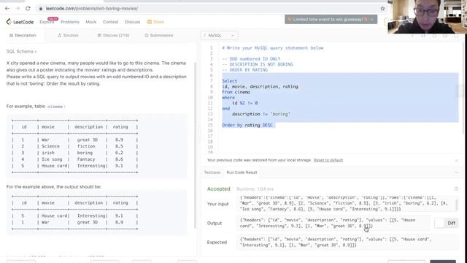Click the '-- ODD numbered ID ONLY' comment
This screenshot has width=467, height=263.
pyautogui.click(x=251, y=58)
